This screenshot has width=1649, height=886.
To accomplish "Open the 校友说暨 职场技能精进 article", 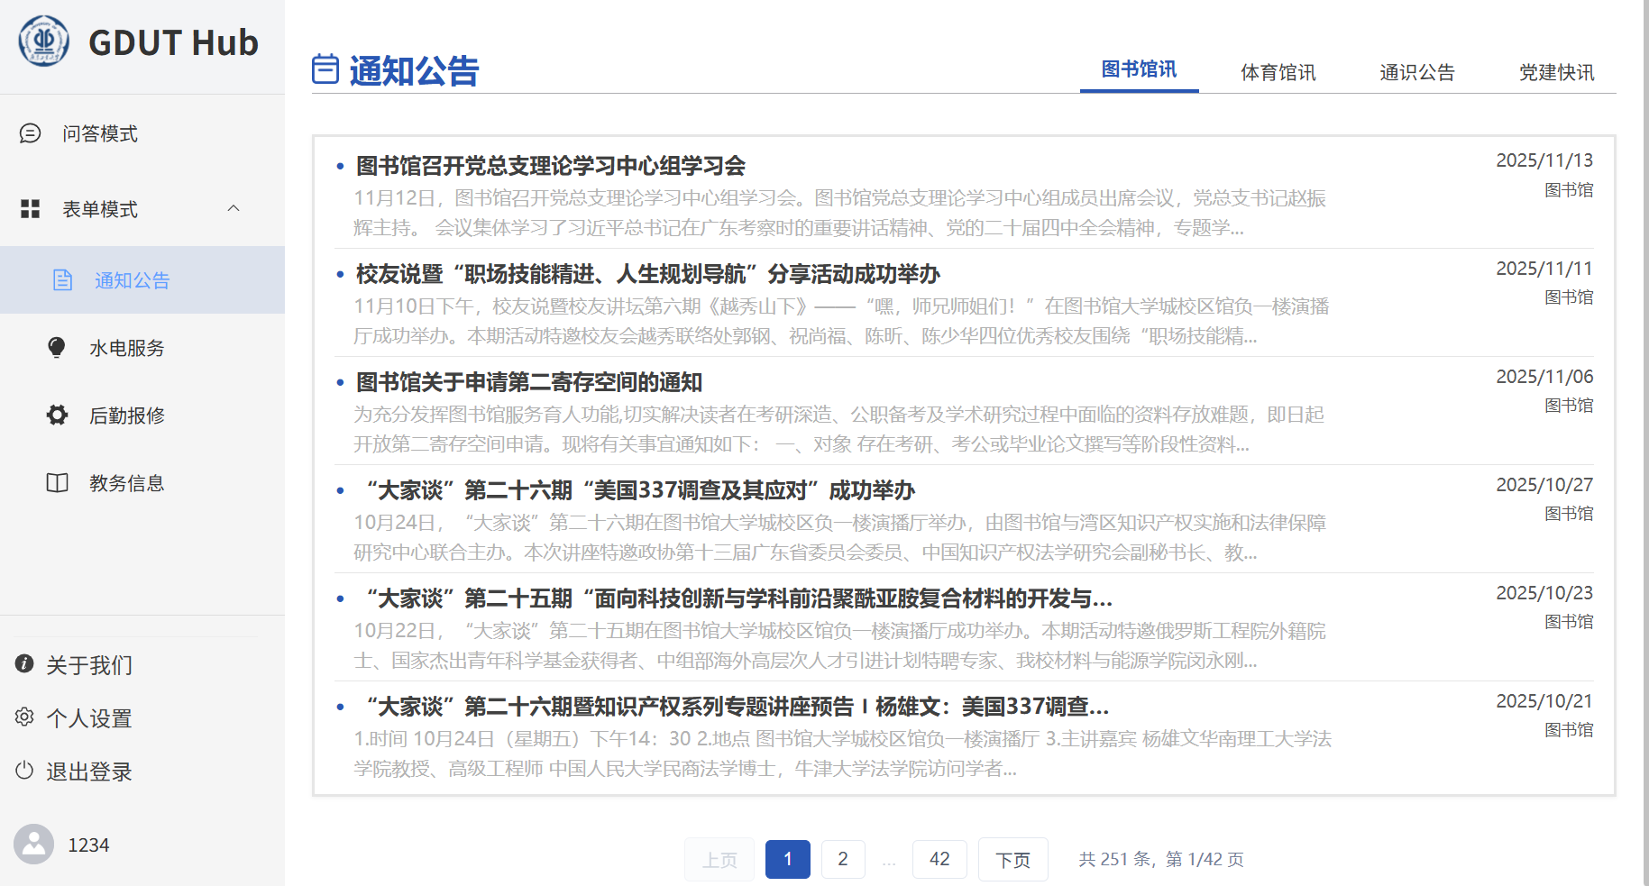I will click(x=647, y=274).
